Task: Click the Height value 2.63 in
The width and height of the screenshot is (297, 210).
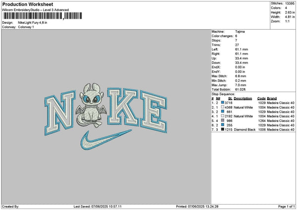Action: (x=290, y=12)
